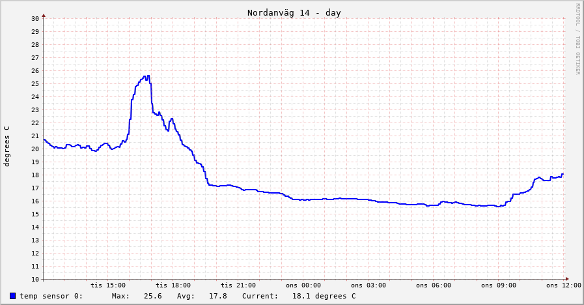Viewport: 584px width, 305px height.
Task: Click the 'Current:' label in the legend
Action: tap(260, 296)
